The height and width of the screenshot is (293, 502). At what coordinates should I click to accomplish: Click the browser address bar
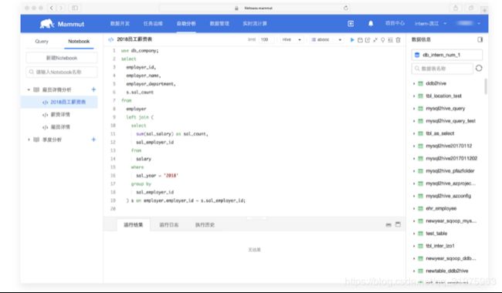[x=254, y=8]
